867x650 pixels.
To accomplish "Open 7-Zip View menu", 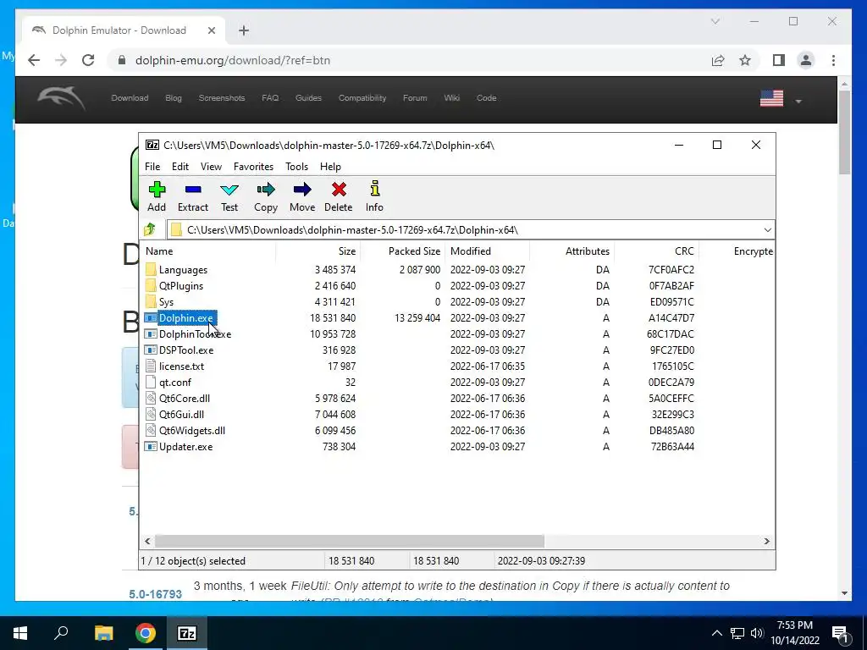I will click(211, 167).
